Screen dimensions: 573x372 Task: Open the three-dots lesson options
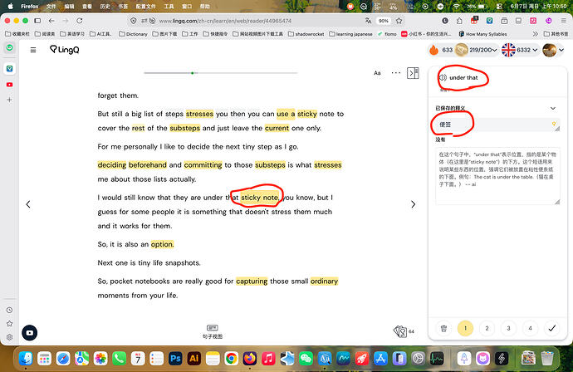pos(396,73)
